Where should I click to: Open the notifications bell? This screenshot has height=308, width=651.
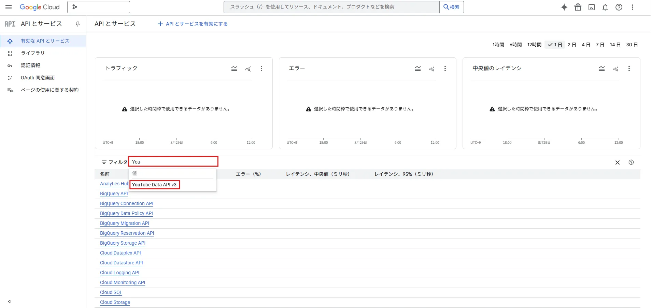[605, 7]
